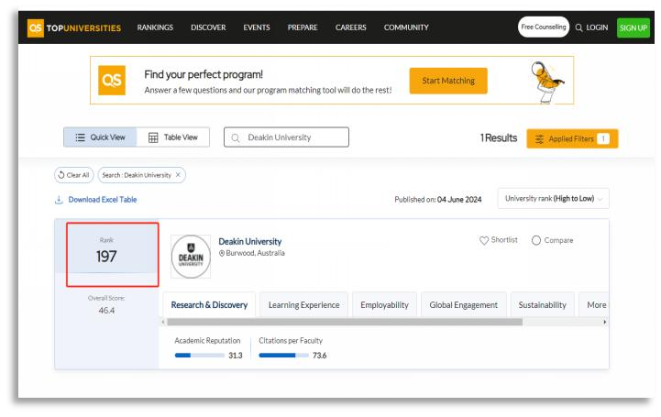The height and width of the screenshot is (417, 661).
Task: Select the More tab
Action: coord(594,304)
